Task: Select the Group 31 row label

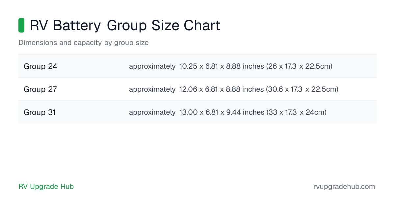Action: (x=40, y=112)
